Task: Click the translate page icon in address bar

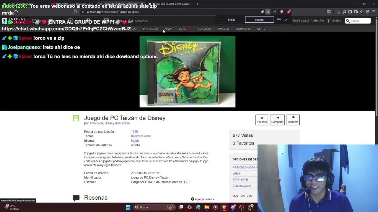Action: 268,12
